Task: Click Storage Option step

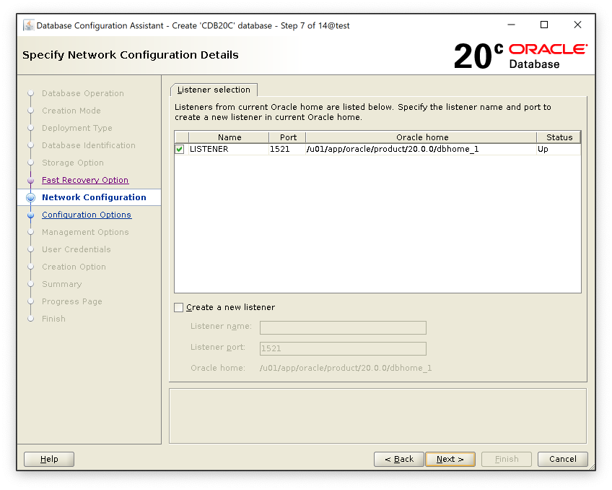Action: click(x=73, y=163)
